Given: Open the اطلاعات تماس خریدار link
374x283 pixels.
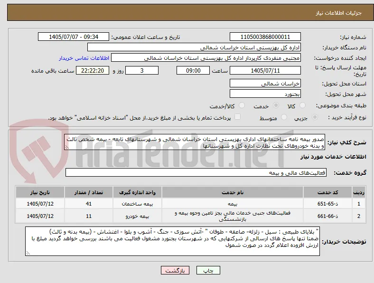Looking at the screenshot, I should 84,58.
